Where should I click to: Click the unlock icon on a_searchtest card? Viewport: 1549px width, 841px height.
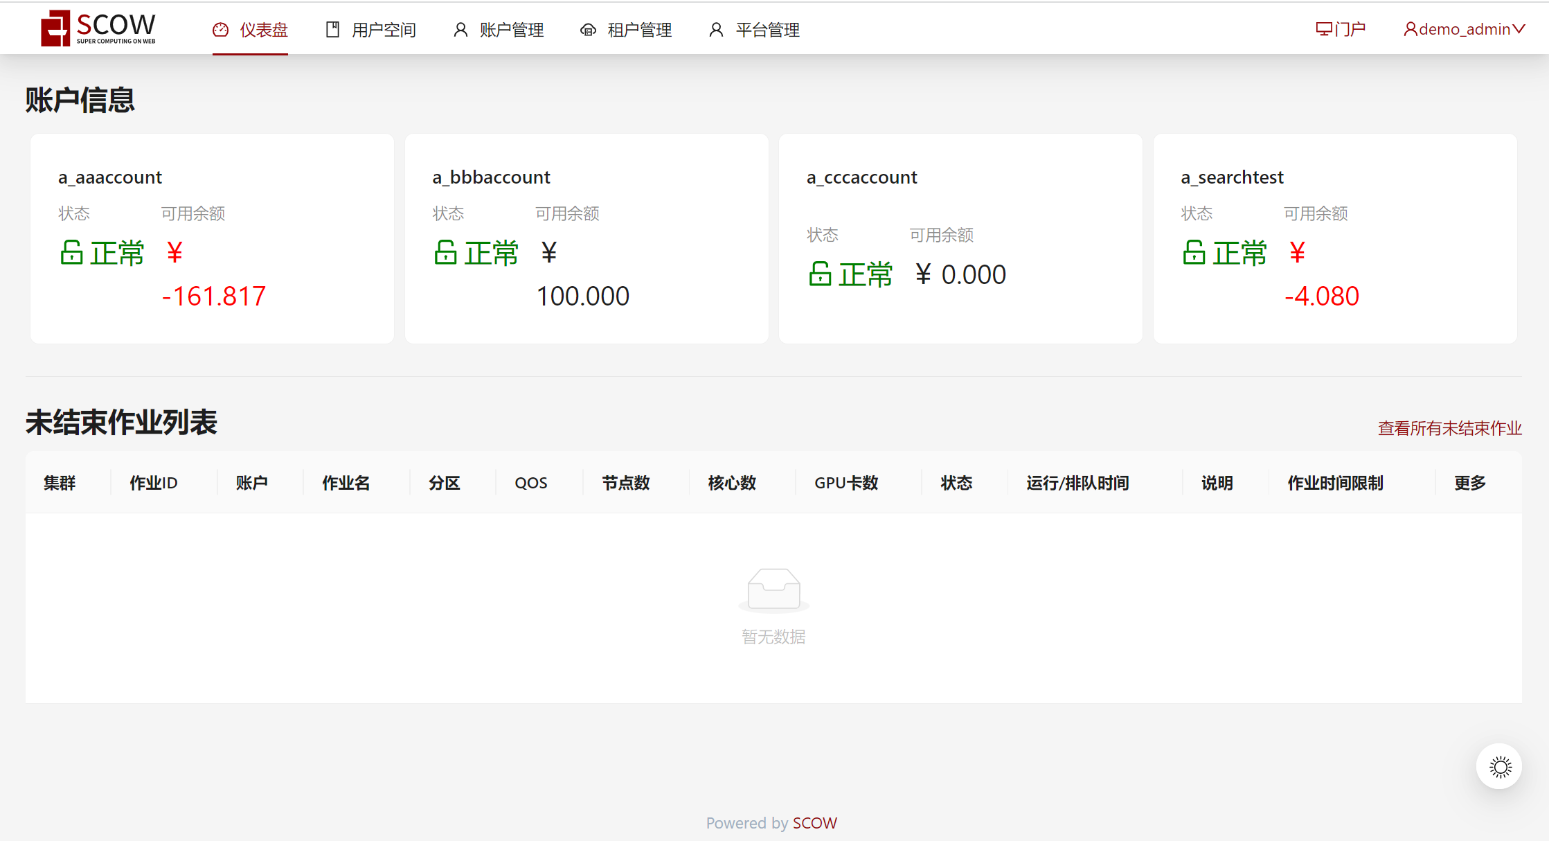tap(1194, 252)
